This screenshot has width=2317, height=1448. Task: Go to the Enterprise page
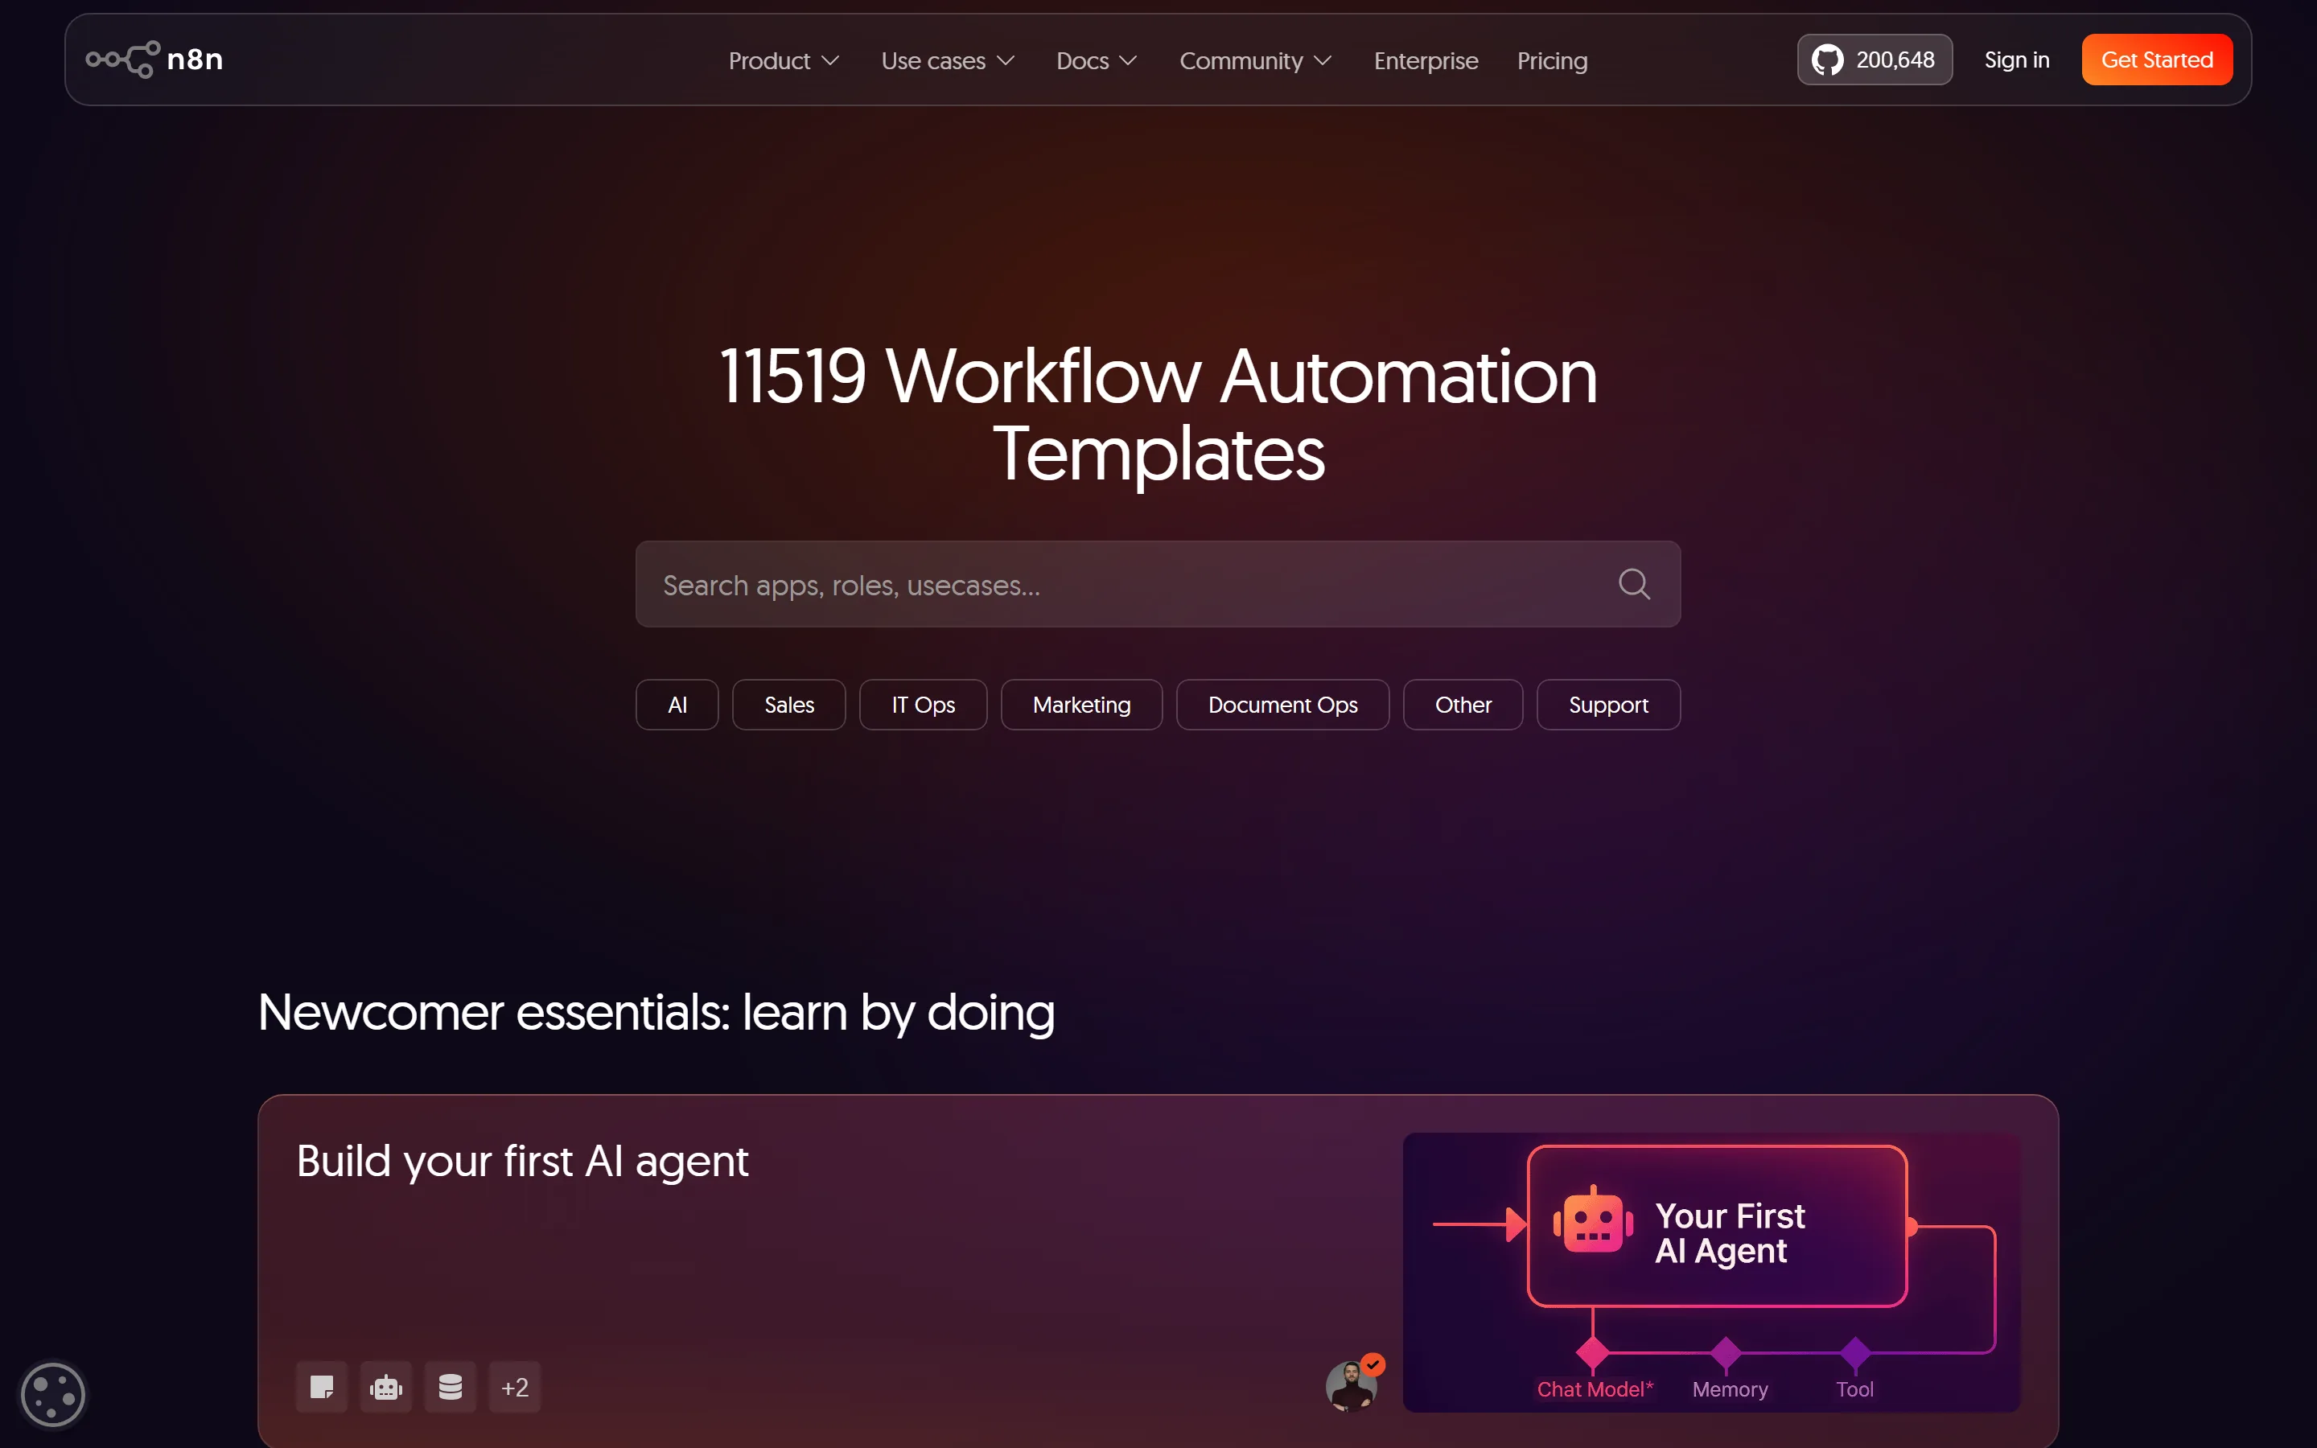(1426, 60)
